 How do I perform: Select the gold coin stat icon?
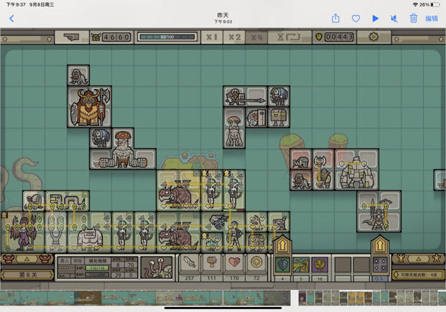(x=256, y=262)
